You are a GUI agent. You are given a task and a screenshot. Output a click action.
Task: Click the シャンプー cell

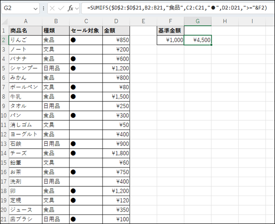pyautogui.click(x=26, y=68)
